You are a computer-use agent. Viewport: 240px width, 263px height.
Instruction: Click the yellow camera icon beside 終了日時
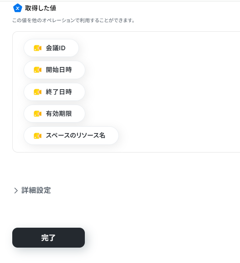pos(38,92)
